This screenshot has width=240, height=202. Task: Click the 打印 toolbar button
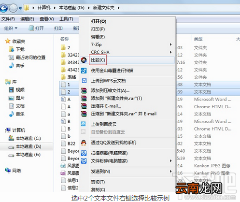tap(58, 29)
